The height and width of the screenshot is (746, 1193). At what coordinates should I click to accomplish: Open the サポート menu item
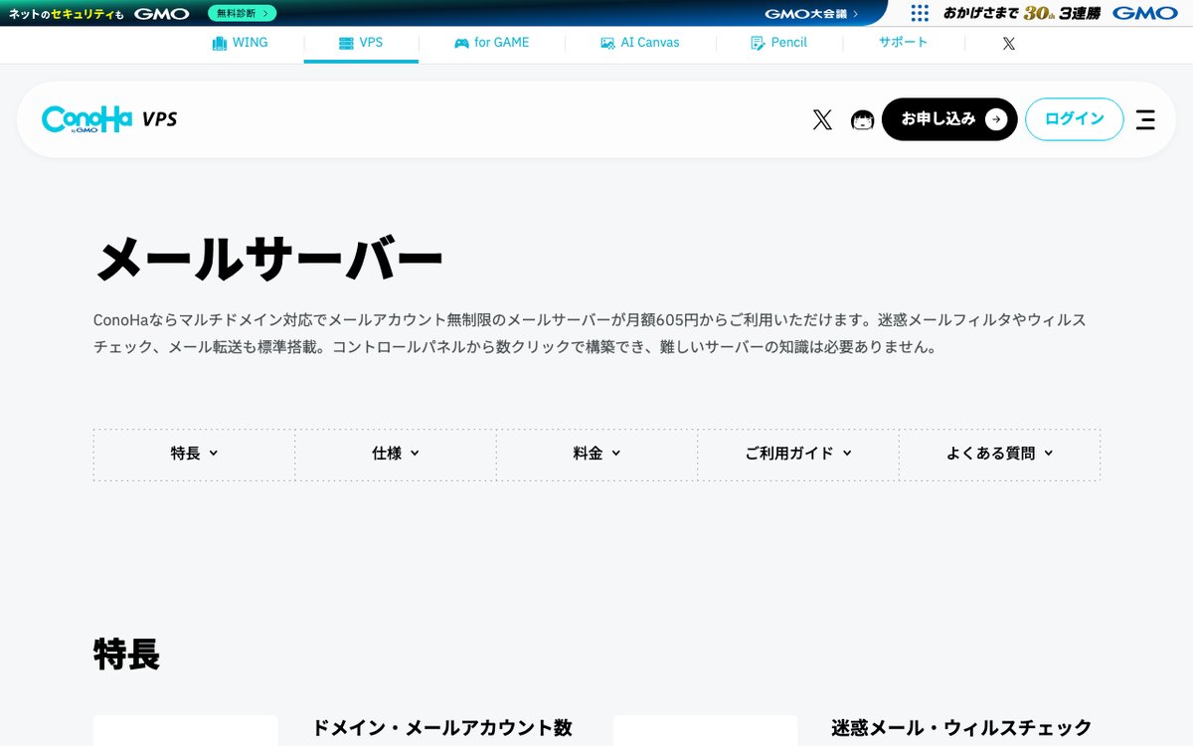tap(903, 43)
